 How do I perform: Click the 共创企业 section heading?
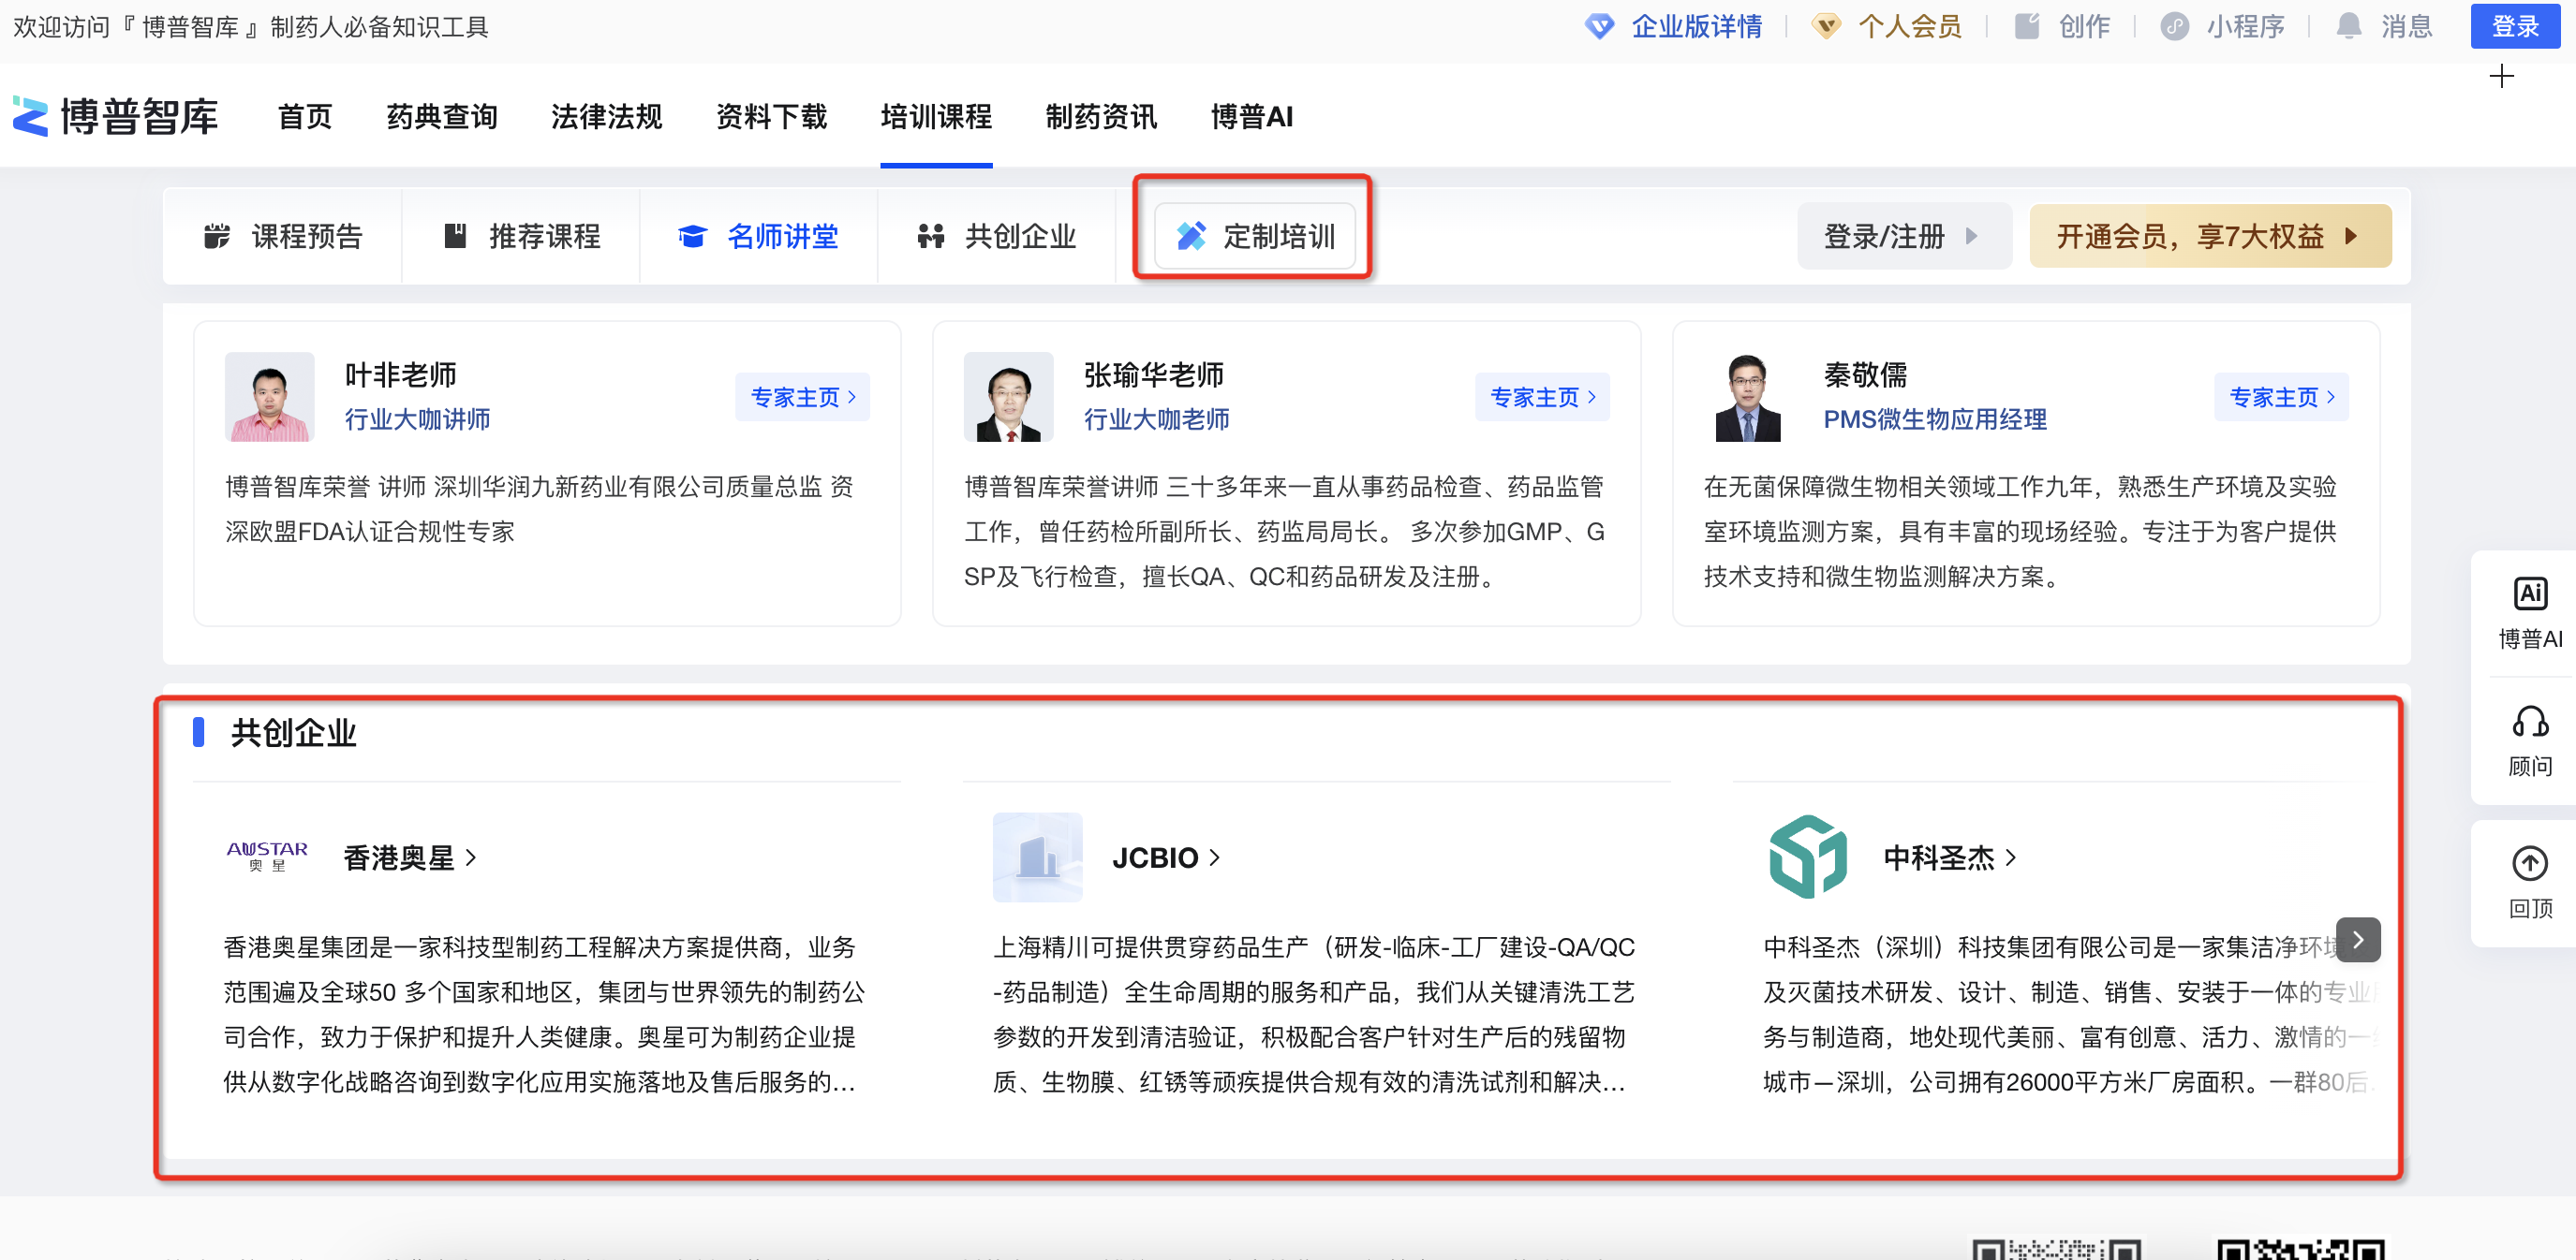(293, 732)
